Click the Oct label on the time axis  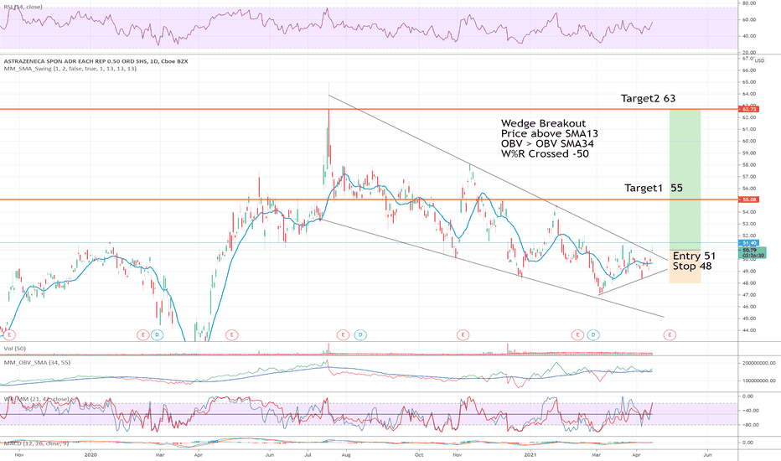(419, 454)
